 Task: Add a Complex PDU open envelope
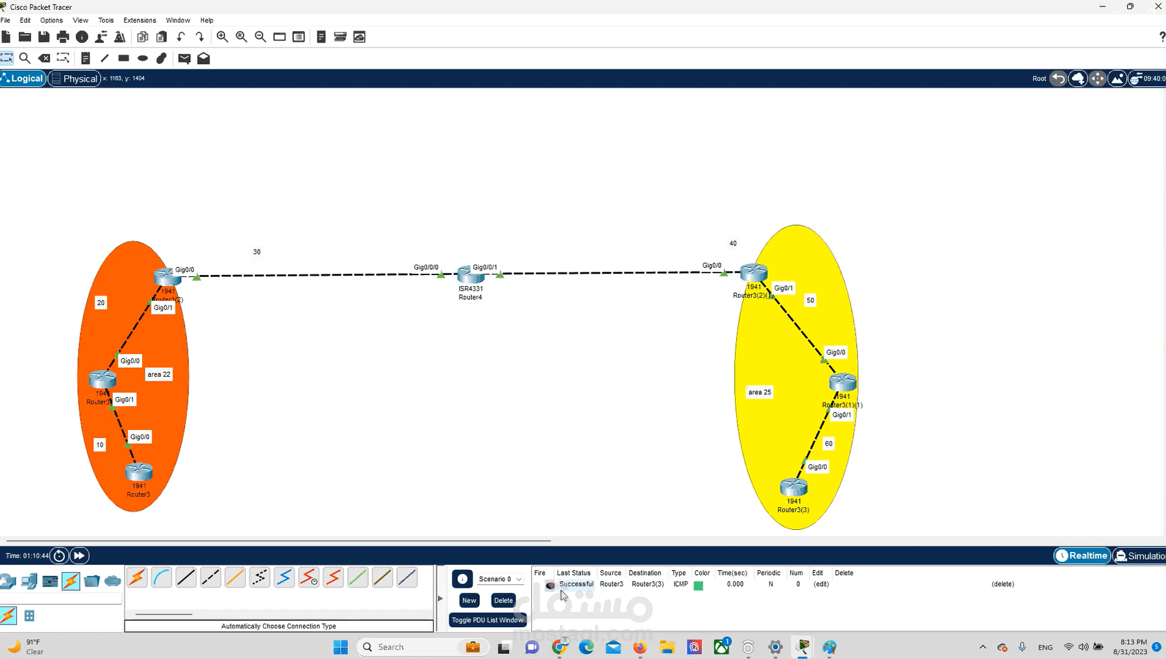pos(203,58)
